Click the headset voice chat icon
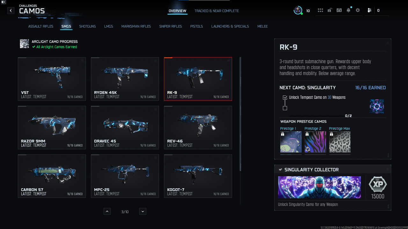Screen dimensions: 408x229 tap(339, 10)
